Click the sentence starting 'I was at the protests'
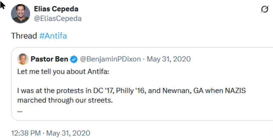This screenshot has width=273, height=140. (x=101, y=91)
